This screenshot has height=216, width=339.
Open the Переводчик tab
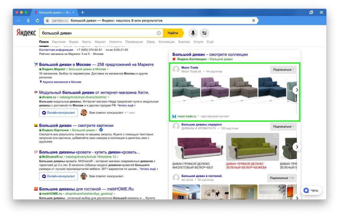point(134,42)
